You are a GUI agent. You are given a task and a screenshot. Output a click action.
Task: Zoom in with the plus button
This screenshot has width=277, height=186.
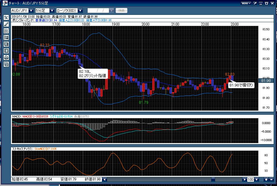coord(266,179)
